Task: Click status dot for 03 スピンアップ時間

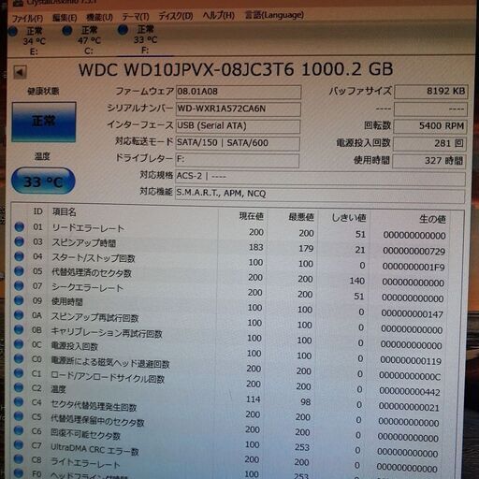Action: pos(20,241)
